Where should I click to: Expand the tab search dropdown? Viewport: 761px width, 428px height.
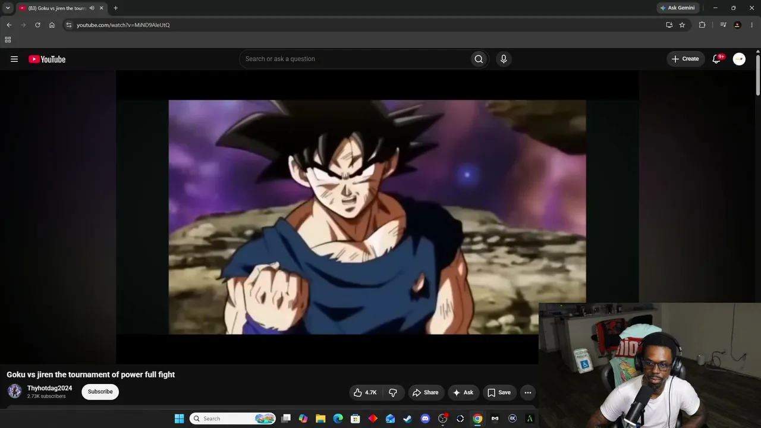[x=8, y=8]
